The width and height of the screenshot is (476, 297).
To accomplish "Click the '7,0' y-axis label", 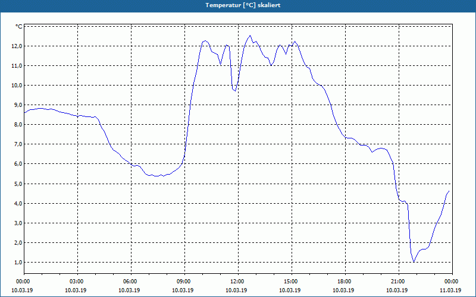I will pyautogui.click(x=18, y=144).
